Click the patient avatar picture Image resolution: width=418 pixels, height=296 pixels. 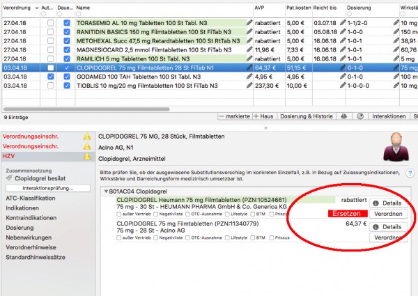click(396, 147)
